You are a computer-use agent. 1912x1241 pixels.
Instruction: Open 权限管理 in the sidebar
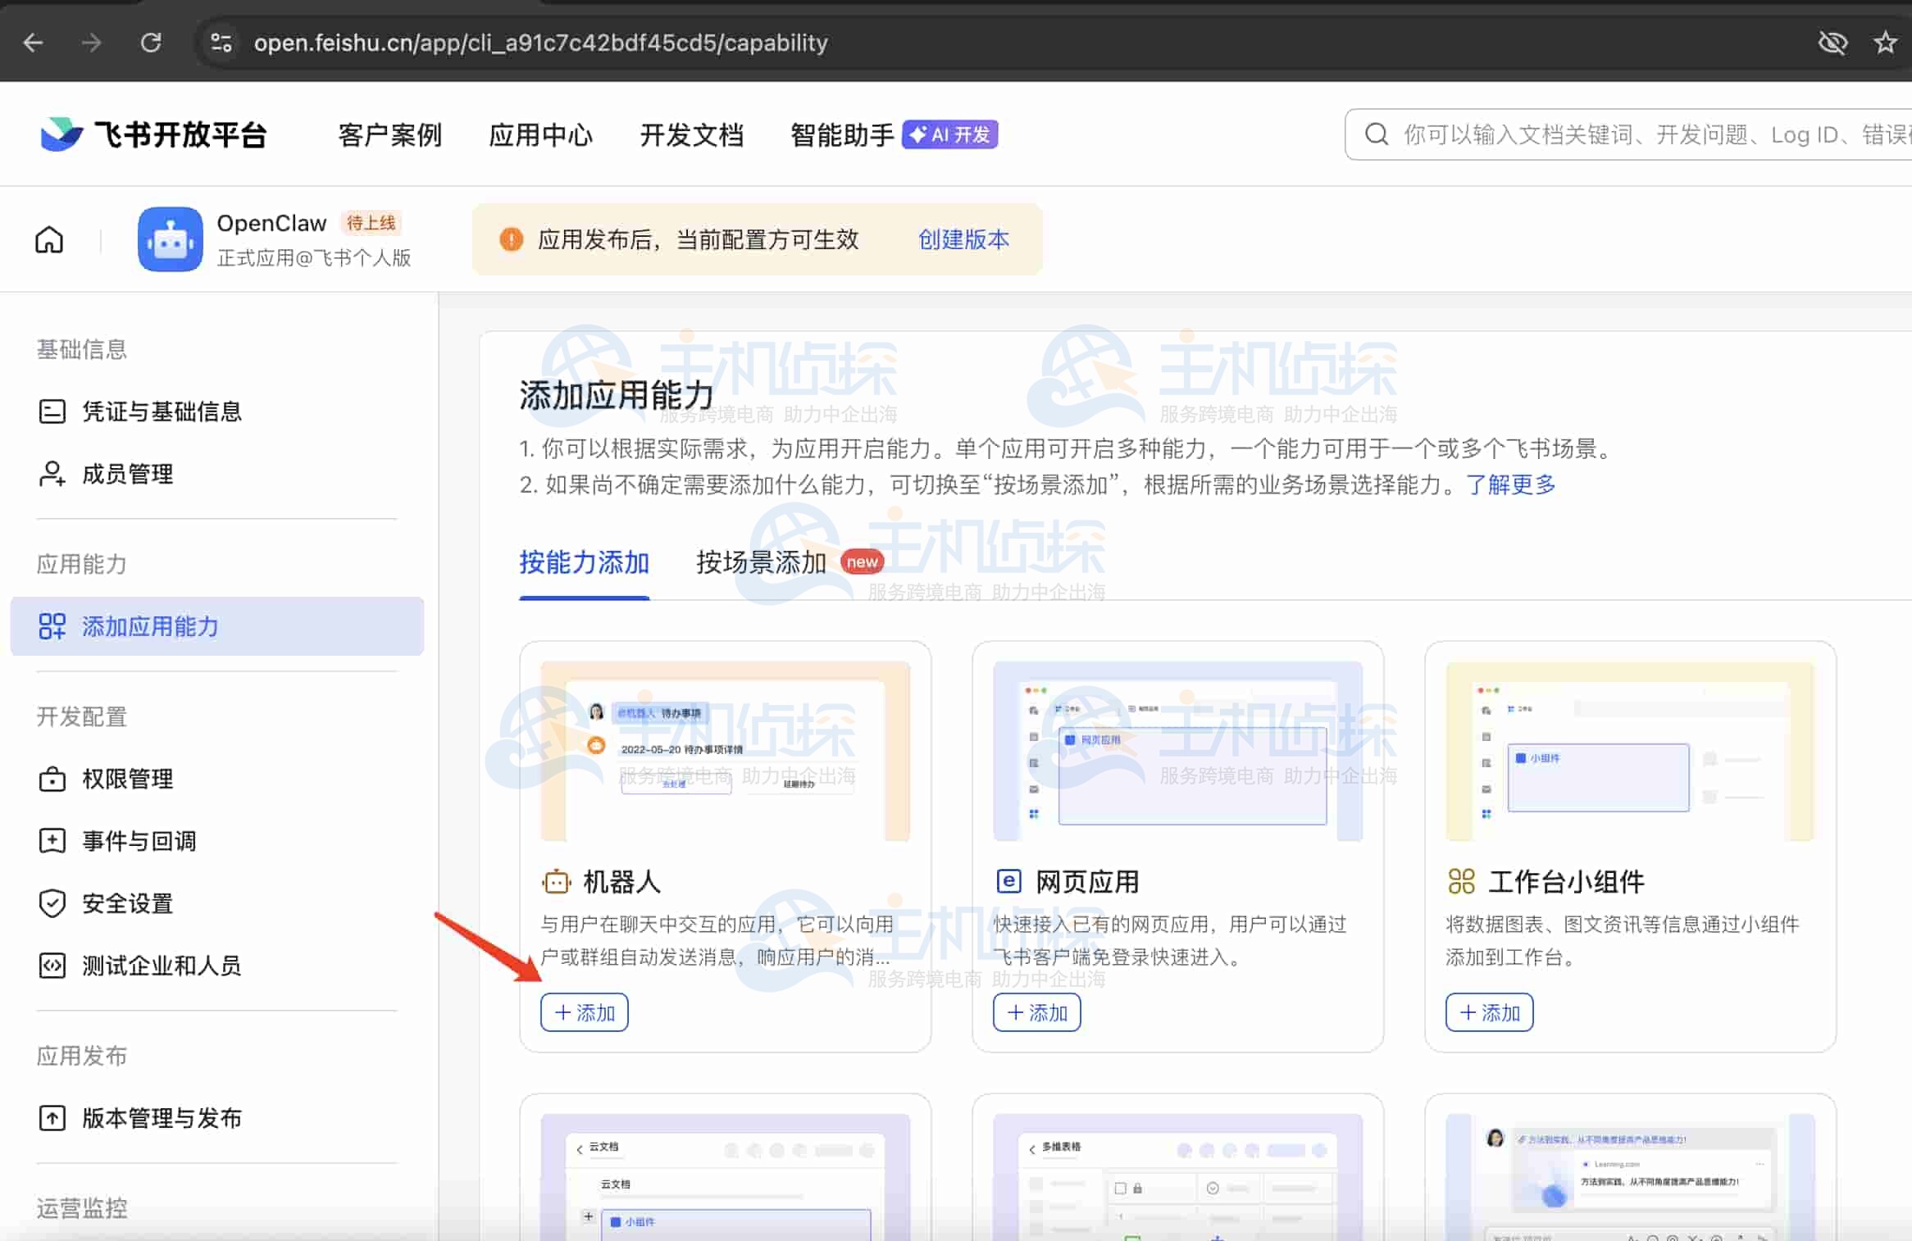[127, 779]
